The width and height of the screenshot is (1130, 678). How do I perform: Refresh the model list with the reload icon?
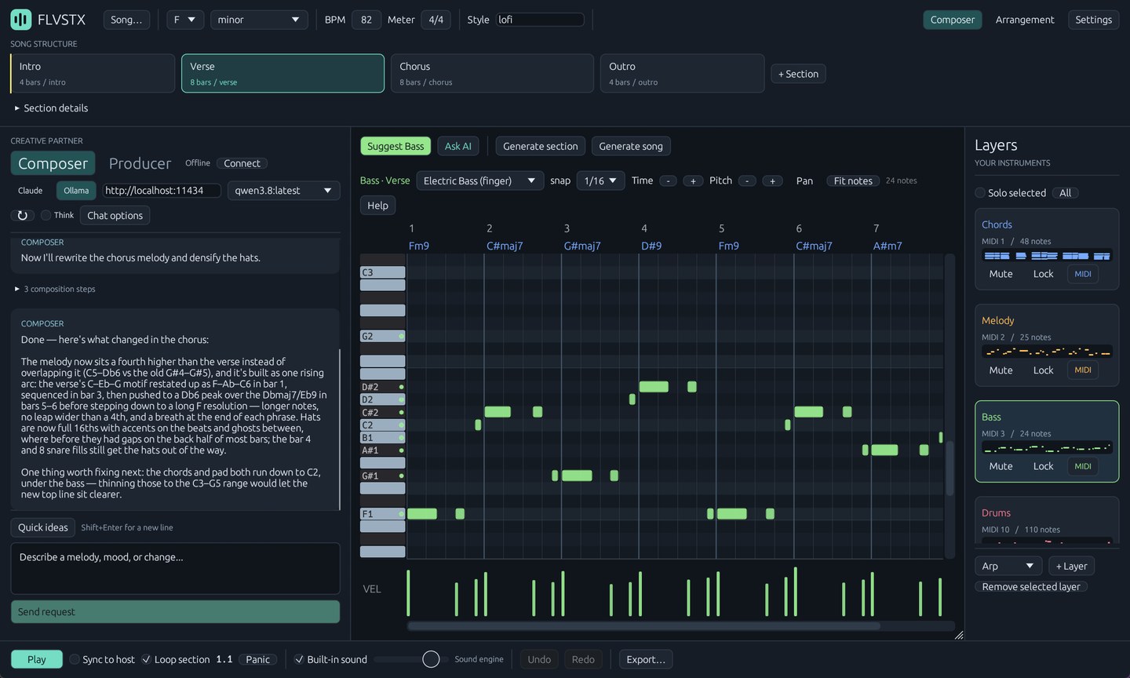tap(22, 215)
